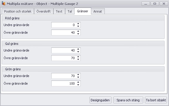Increase the Gul gräns Undre gränsvärde value
169x106 pixels.
[x=78, y=49]
